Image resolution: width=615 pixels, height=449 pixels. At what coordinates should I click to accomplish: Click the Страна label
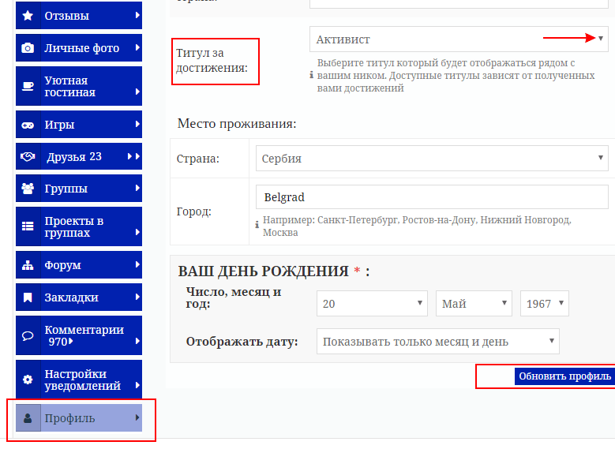point(198,159)
